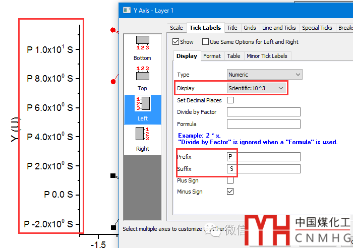The width and height of the screenshot is (353, 248).
Task: Select the Display sub-tab
Action: click(x=187, y=56)
